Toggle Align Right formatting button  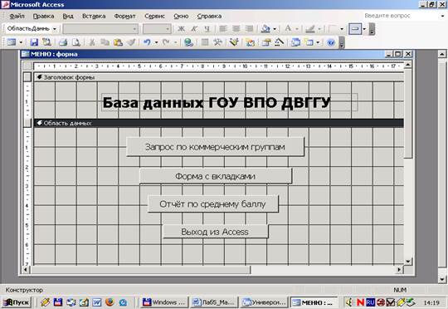[x=249, y=28]
